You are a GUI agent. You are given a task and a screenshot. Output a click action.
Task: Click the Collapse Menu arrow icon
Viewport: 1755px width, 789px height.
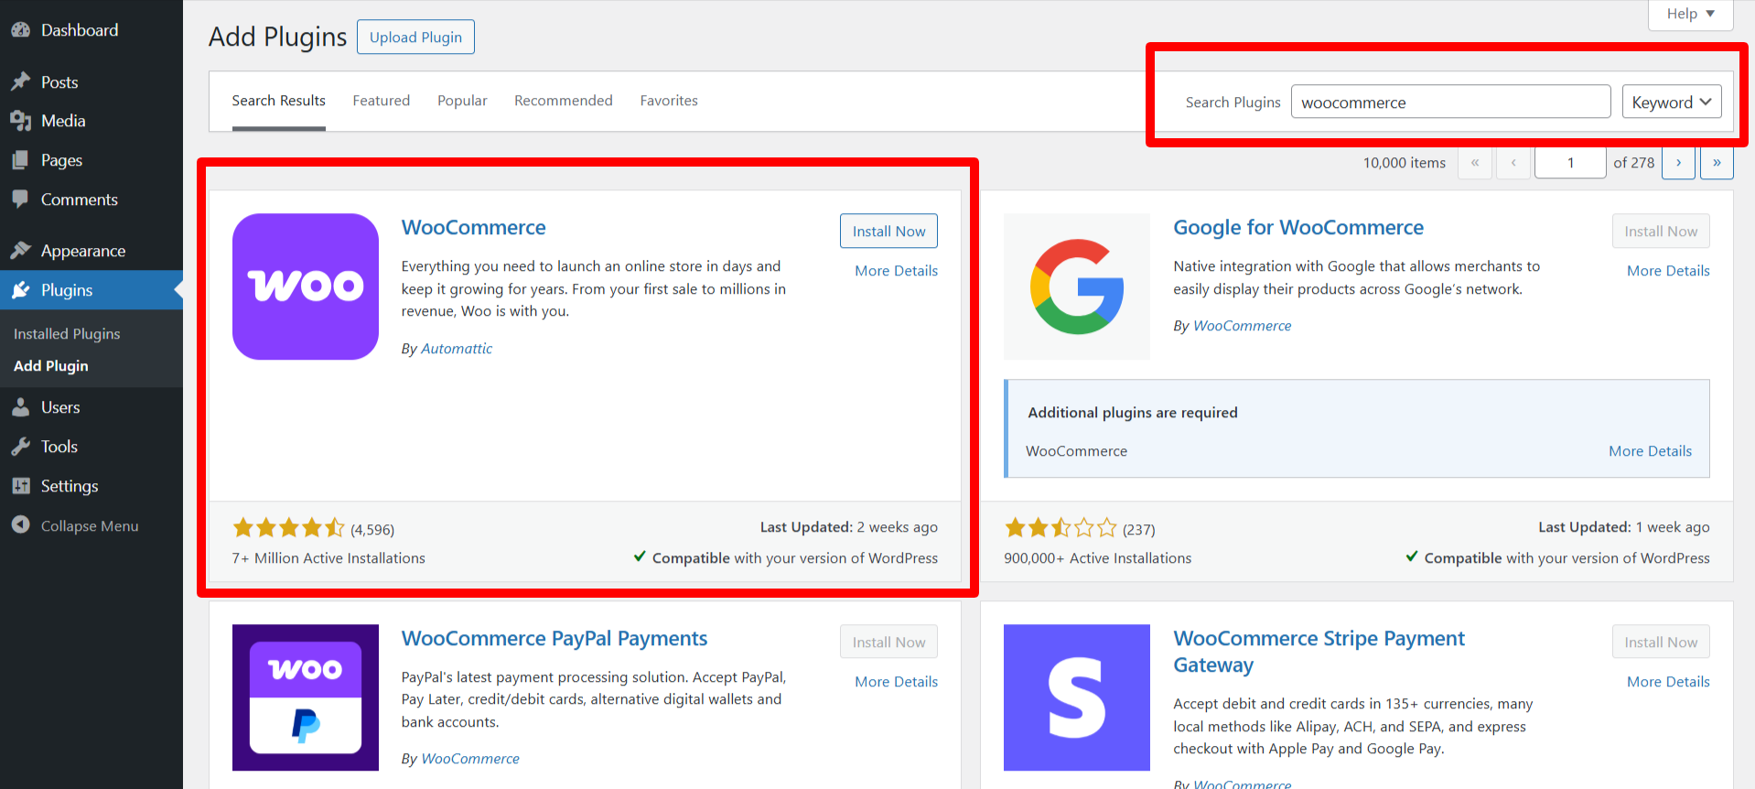point(20,525)
